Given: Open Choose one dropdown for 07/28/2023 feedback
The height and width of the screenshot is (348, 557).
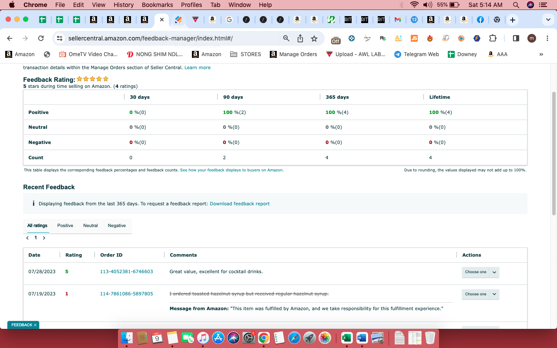Looking at the screenshot, I should click(x=480, y=272).
